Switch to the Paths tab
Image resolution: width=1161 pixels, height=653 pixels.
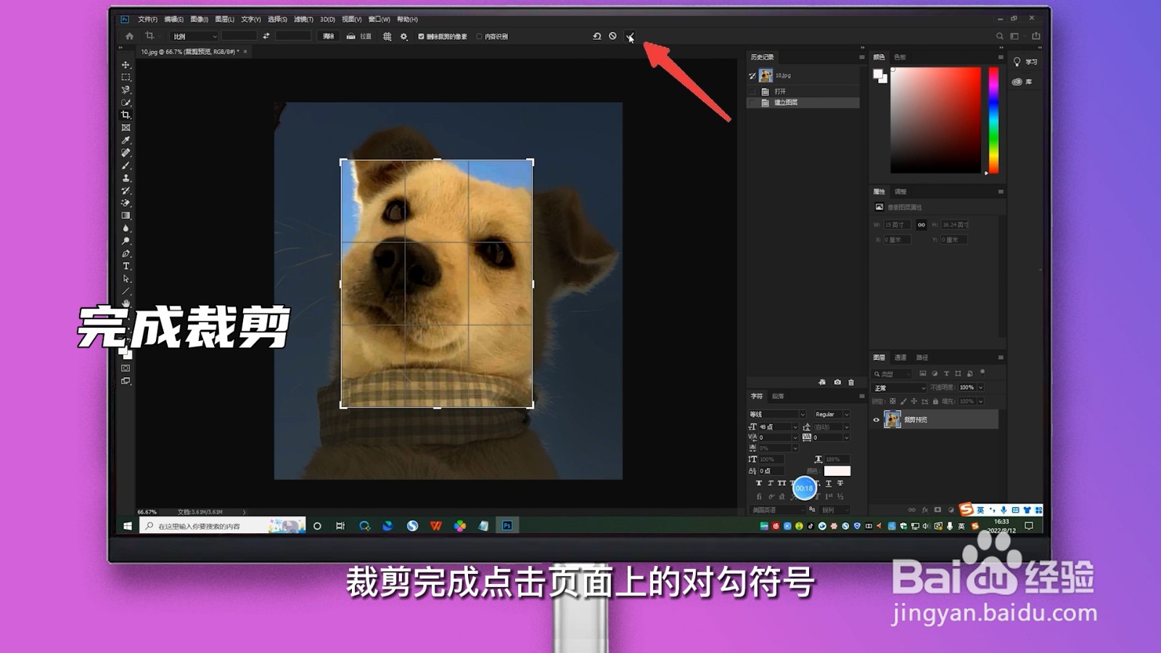pos(922,358)
